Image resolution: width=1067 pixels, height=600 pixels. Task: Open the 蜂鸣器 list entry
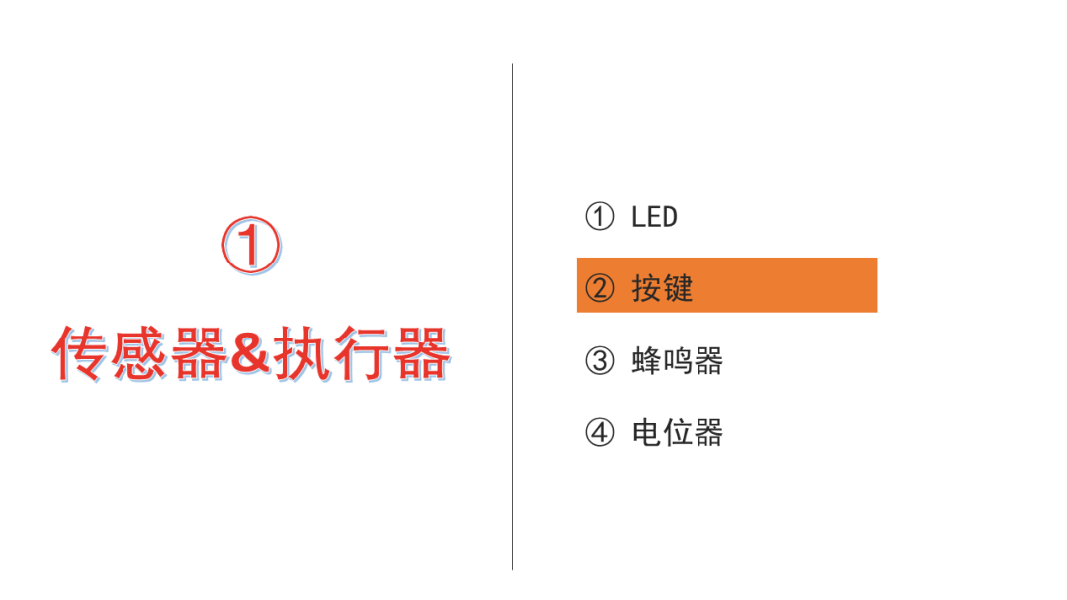click(x=677, y=361)
